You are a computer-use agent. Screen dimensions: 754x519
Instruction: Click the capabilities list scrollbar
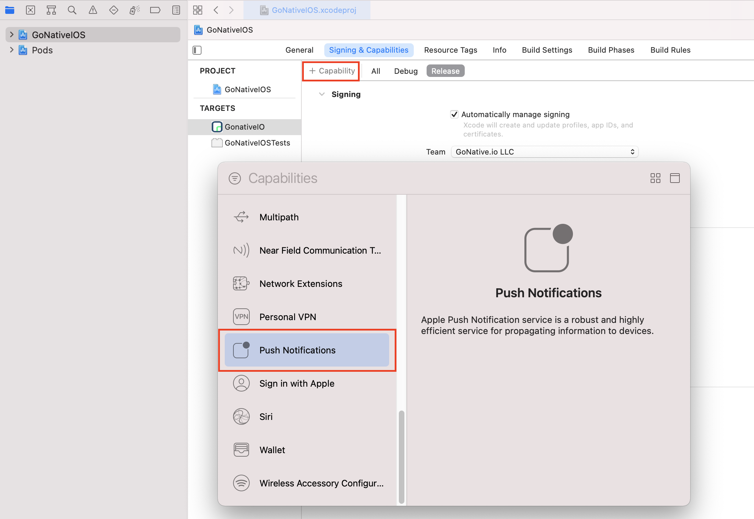402,457
